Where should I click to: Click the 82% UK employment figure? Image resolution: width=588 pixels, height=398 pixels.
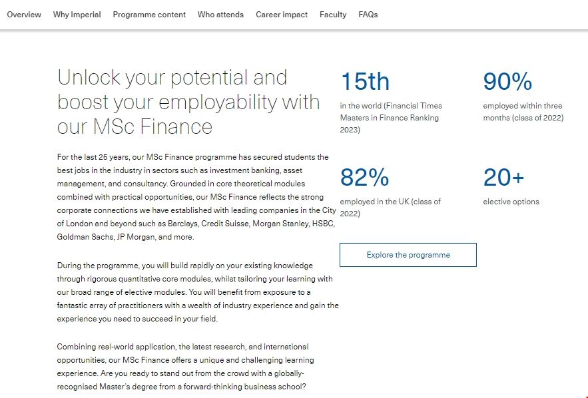[364, 178]
